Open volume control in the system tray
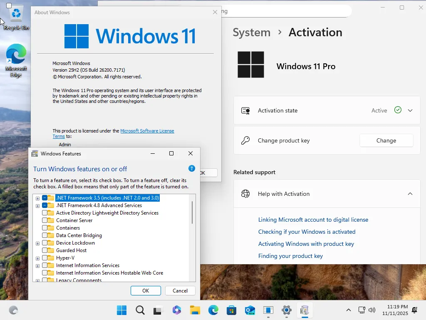Viewport: 426px width, 320px height. point(372,310)
